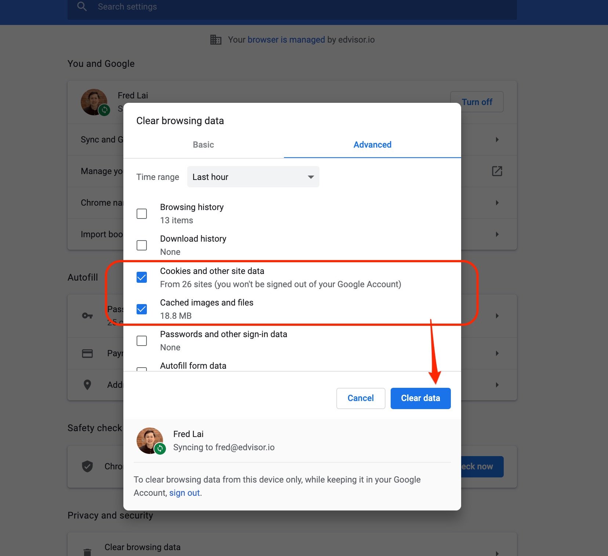Expand the Sync and Google services row arrow

click(497, 140)
